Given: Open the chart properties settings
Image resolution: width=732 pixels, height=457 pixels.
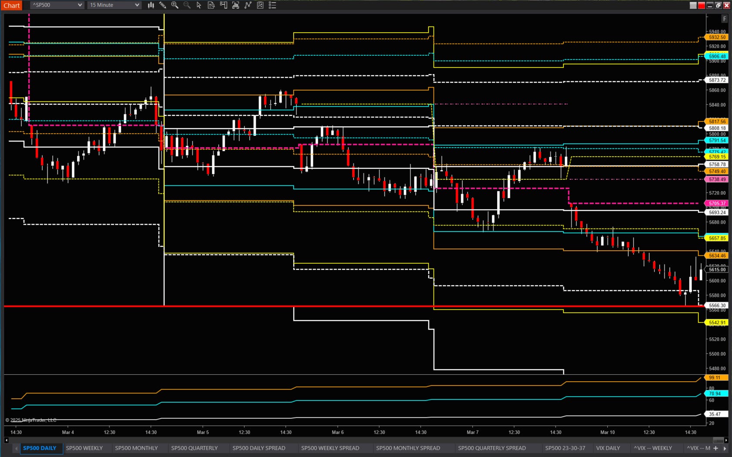Looking at the screenshot, I should [260, 5].
